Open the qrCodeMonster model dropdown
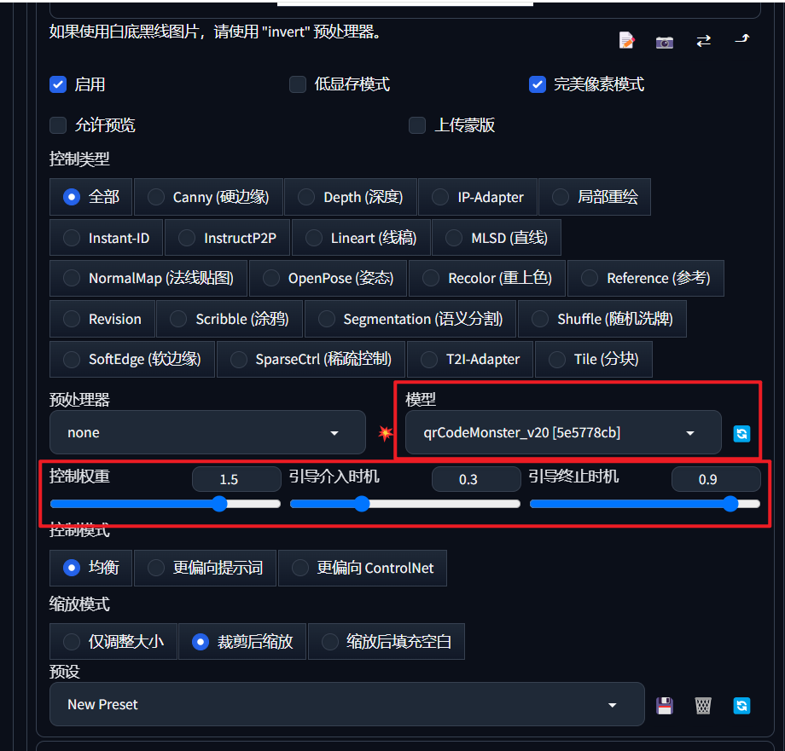The image size is (785, 751). (x=561, y=432)
